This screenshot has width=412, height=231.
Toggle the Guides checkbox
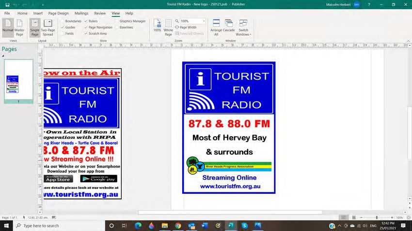tap(63, 27)
